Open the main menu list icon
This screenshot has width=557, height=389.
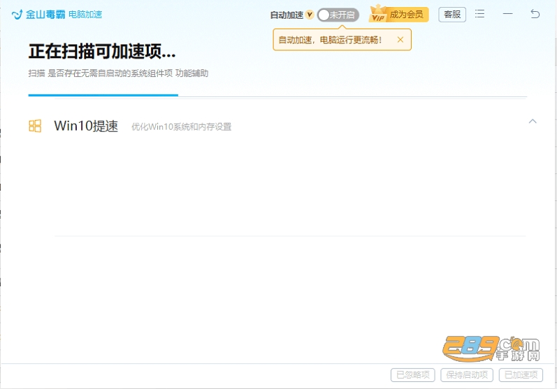pos(479,14)
